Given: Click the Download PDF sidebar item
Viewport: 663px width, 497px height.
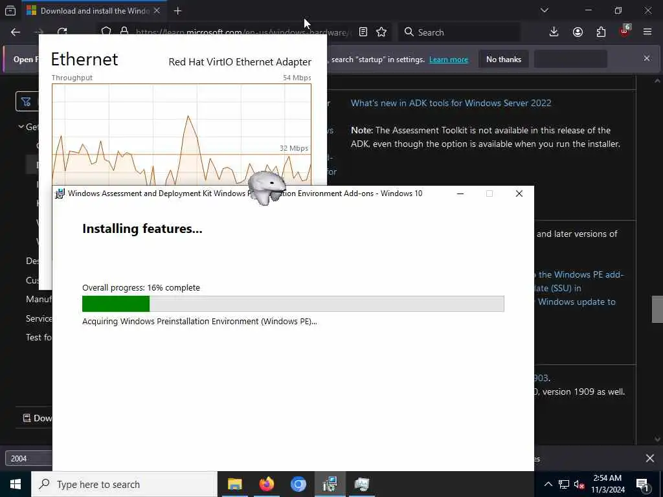Looking at the screenshot, I should coord(37,418).
